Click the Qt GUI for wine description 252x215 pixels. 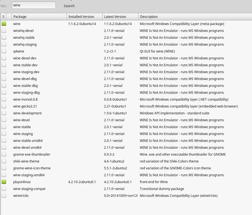[157, 51]
